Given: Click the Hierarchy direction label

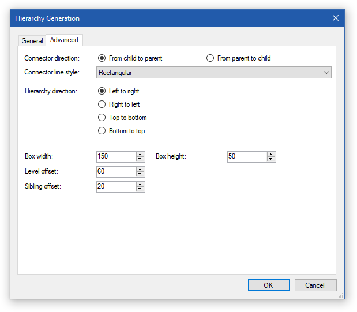Looking at the screenshot, I should point(51,91).
